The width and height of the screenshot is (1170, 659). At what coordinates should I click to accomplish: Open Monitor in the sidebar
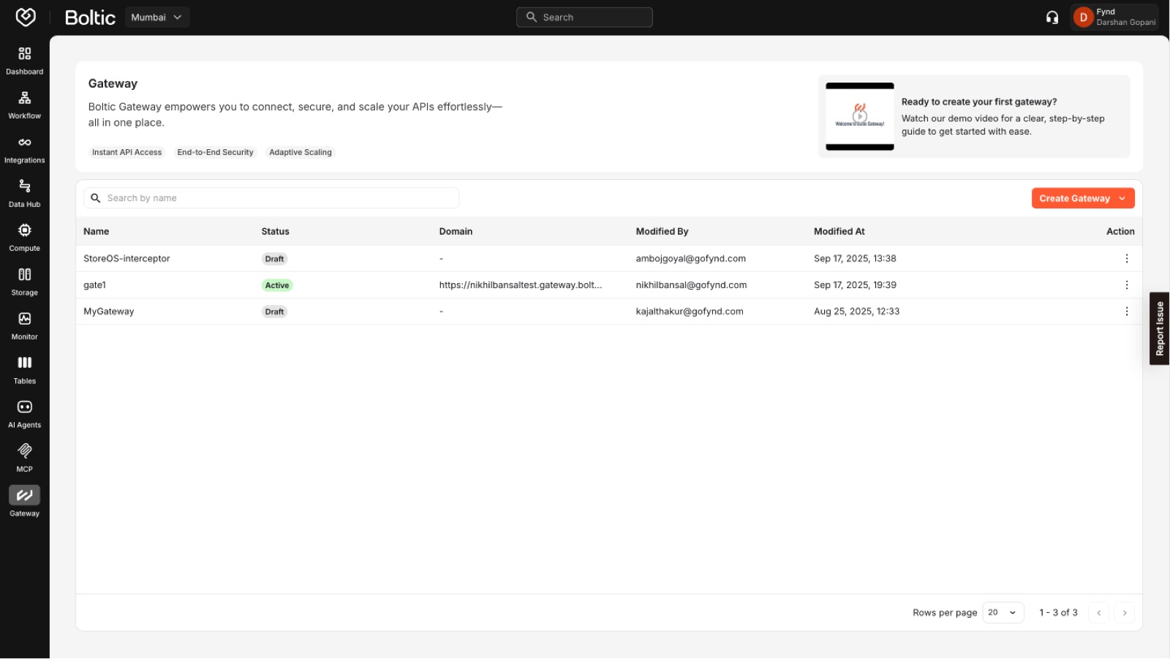tap(25, 319)
